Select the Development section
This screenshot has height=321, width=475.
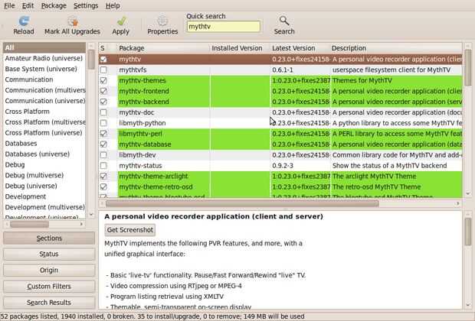click(44, 196)
